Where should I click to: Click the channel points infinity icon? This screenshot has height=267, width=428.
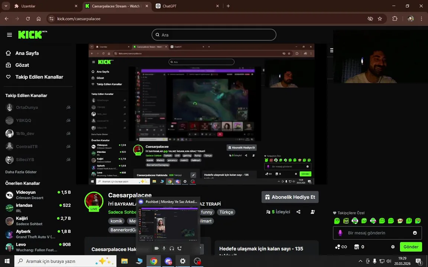pos(341,247)
